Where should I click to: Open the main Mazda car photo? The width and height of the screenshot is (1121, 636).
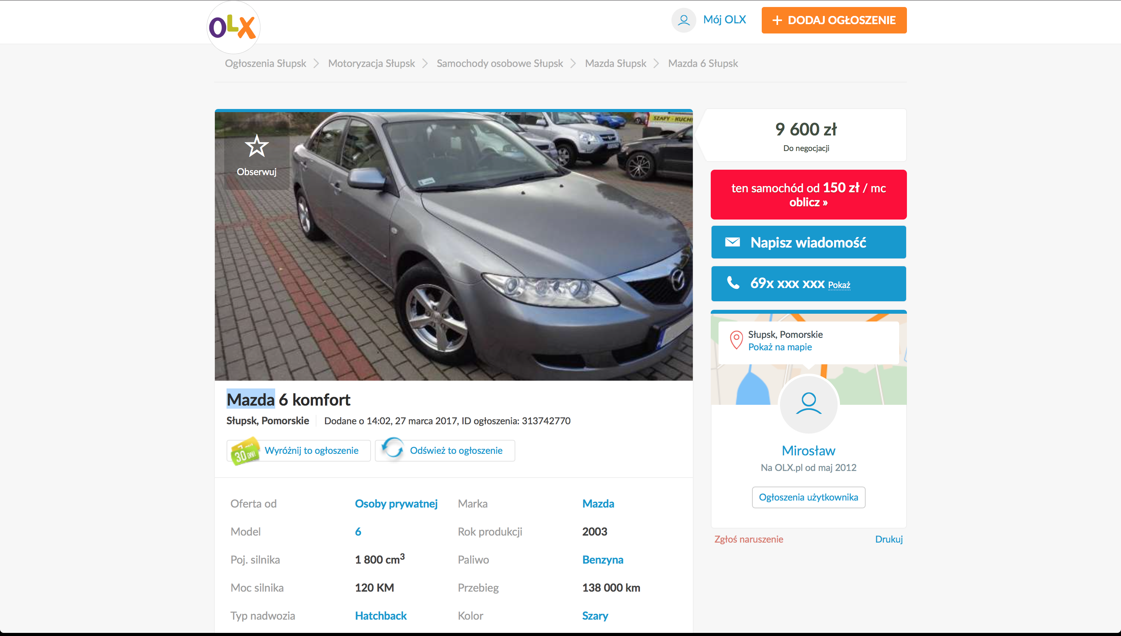[x=453, y=246]
